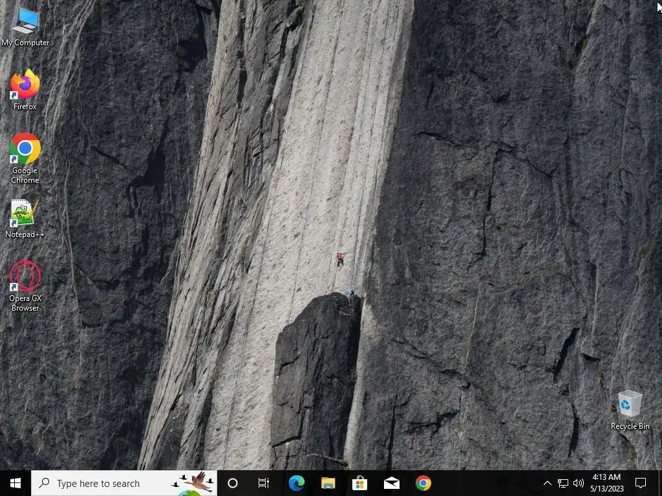
Task: Click the Type here to search box
Action: pos(124,483)
